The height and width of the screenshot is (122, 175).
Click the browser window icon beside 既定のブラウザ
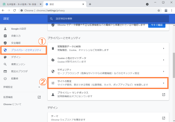(5, 71)
